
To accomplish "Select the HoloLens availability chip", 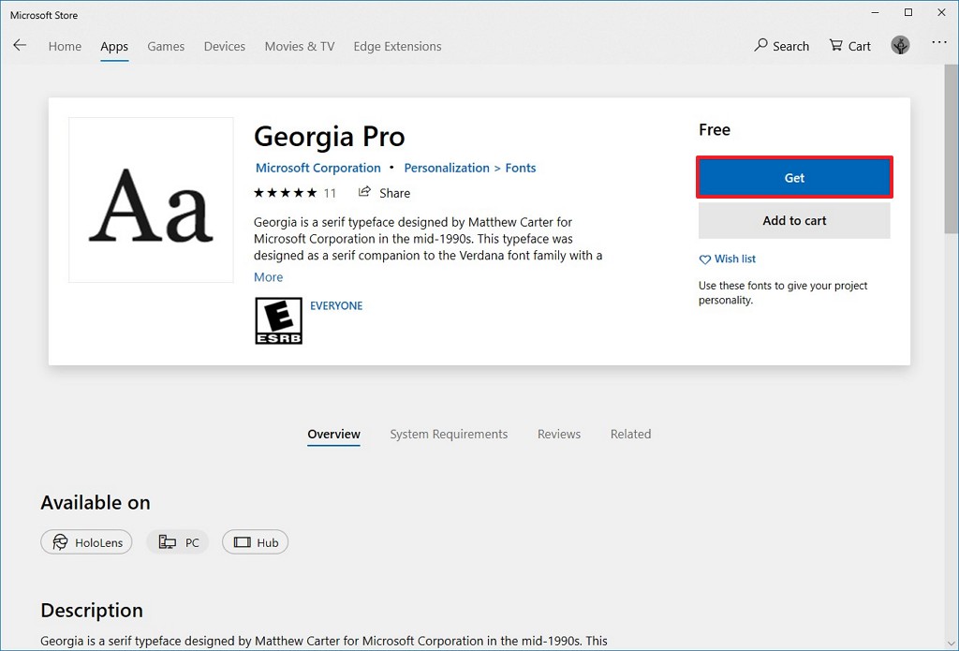I will 86,542.
